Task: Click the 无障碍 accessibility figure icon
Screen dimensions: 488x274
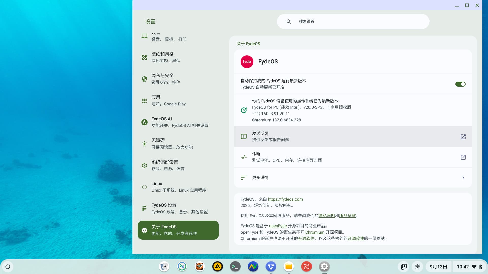Action: pos(144,144)
